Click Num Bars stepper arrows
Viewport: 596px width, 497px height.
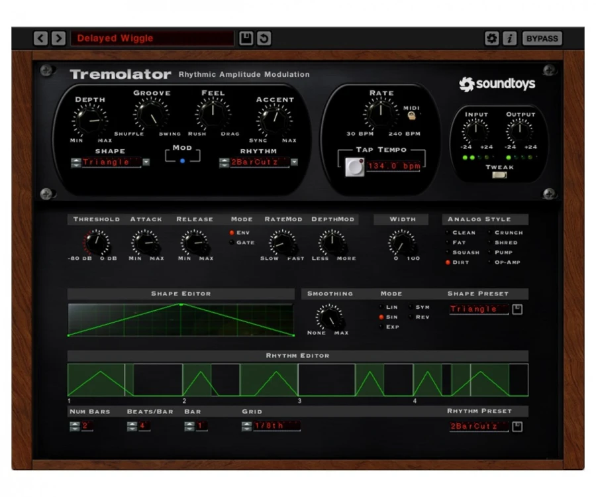pos(74,426)
